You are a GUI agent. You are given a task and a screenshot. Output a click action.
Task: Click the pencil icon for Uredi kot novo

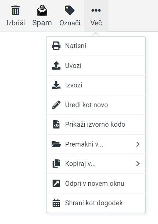point(56,105)
